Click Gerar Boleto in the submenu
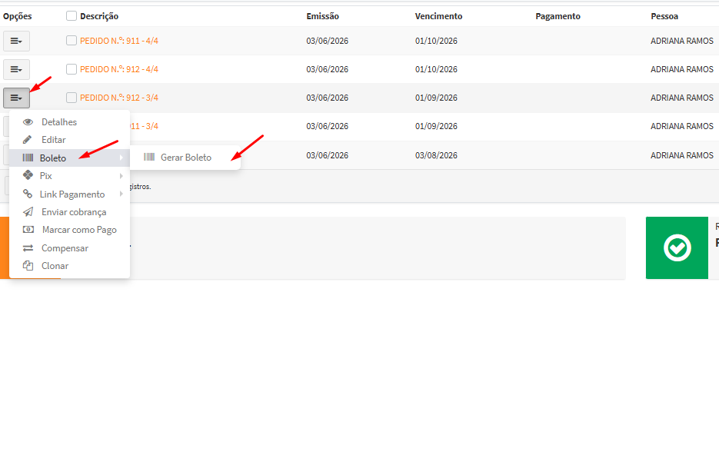719x465 pixels. [x=185, y=158]
